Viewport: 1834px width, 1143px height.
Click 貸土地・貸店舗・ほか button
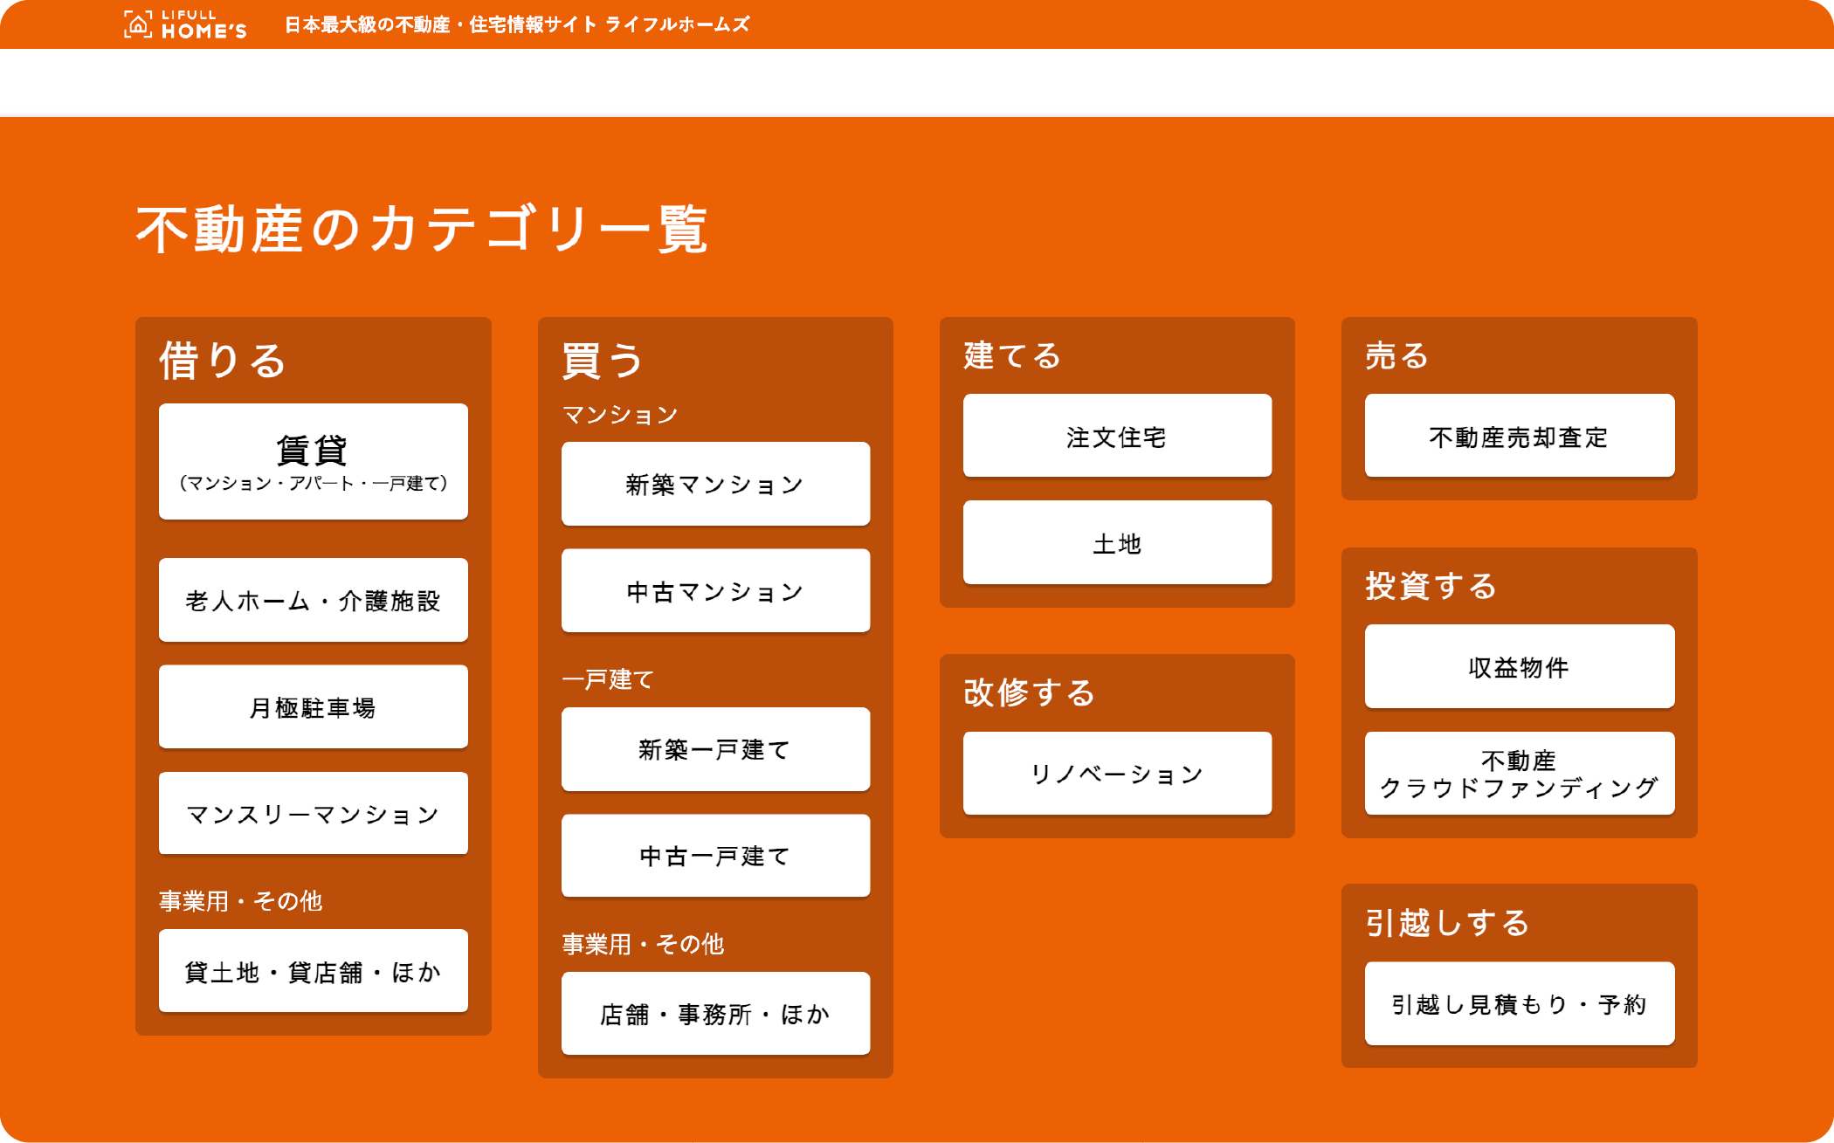(313, 971)
